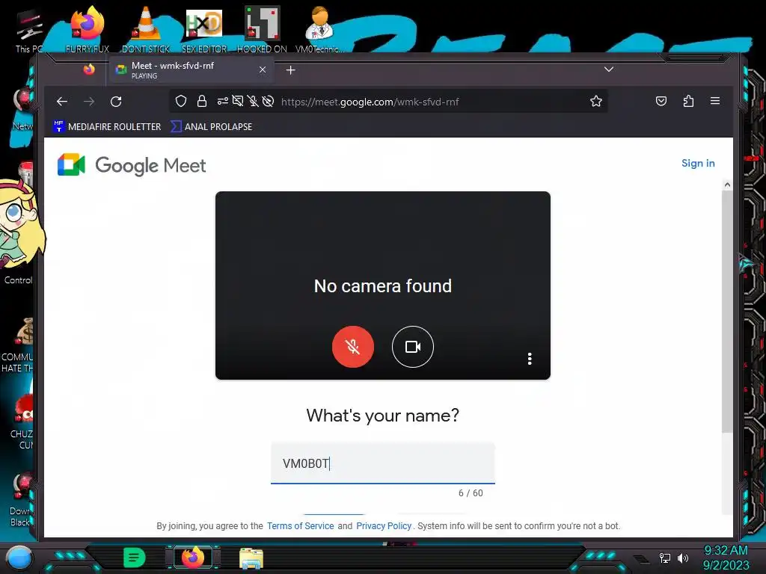Open the Extensions puzzle icon
This screenshot has height=574, width=766.
coord(688,101)
